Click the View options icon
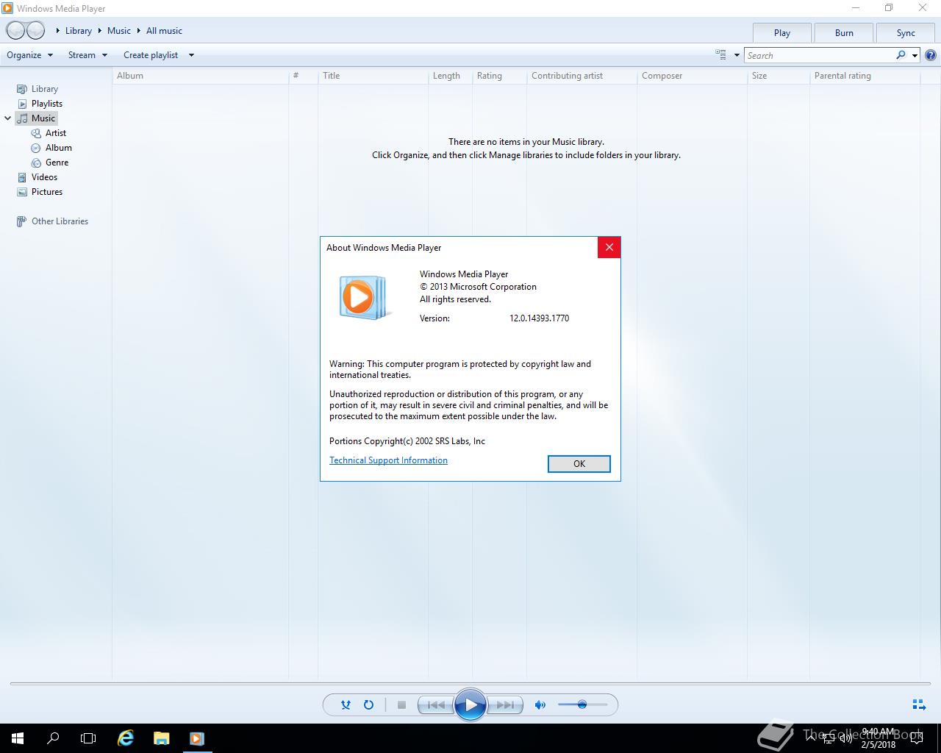This screenshot has height=753, width=941. click(x=720, y=54)
